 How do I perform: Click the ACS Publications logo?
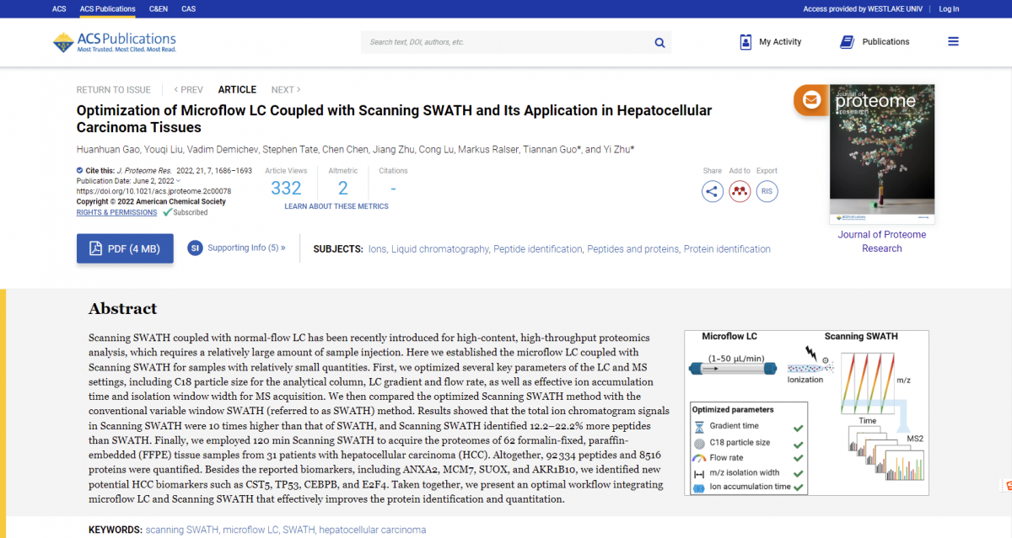[115, 42]
